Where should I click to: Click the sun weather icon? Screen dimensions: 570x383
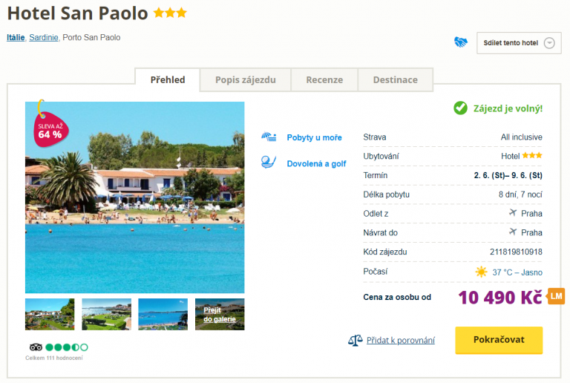(x=482, y=272)
